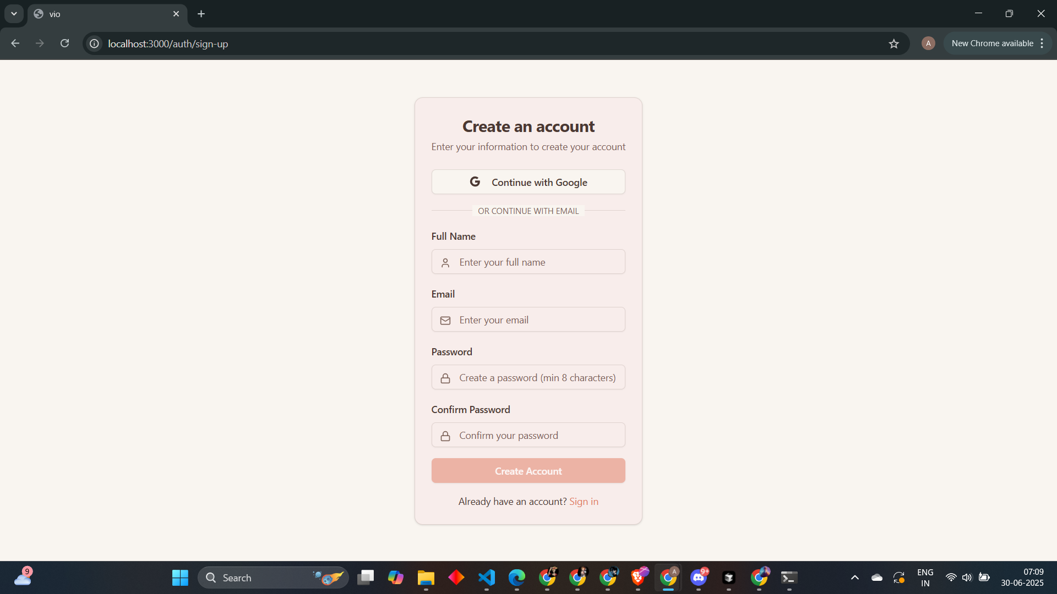
Task: Open the Windows Start menu
Action: 180,577
